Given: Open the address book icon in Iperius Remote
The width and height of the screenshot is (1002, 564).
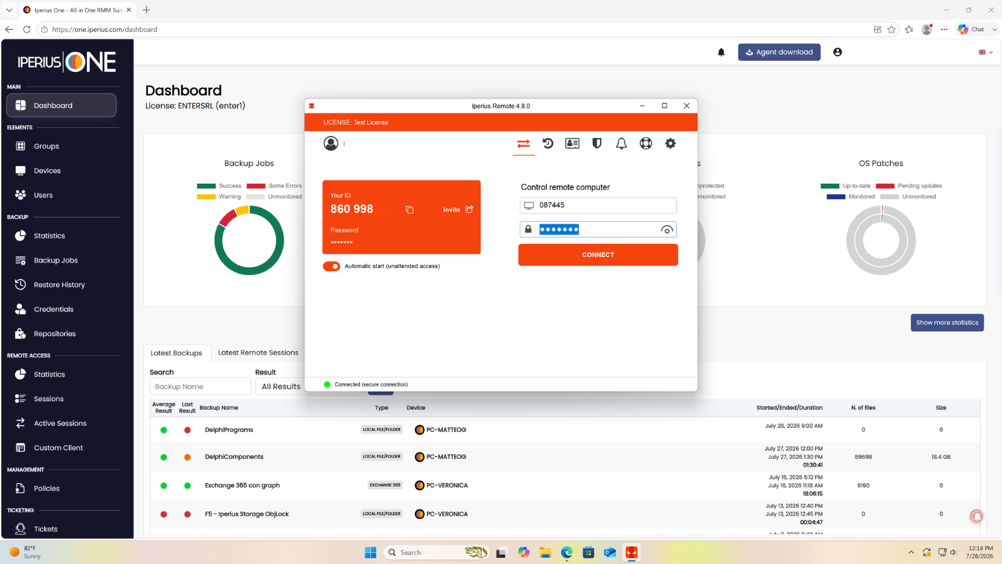Looking at the screenshot, I should [572, 144].
